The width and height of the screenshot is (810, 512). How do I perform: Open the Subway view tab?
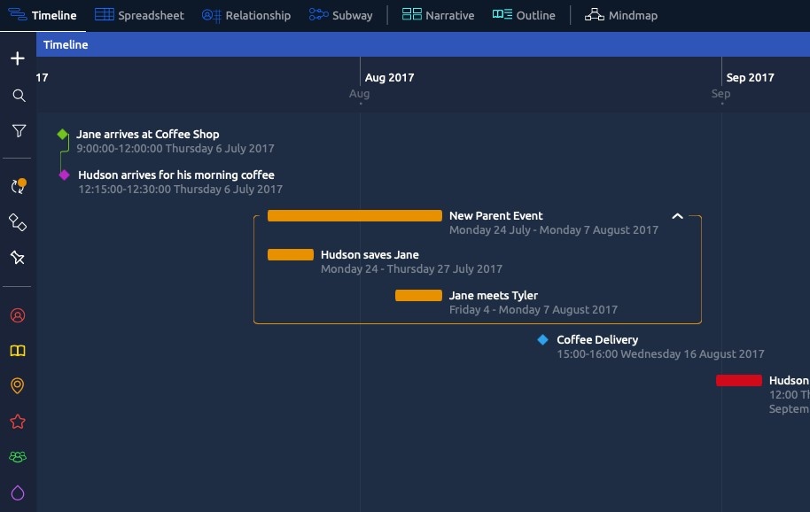pos(341,15)
